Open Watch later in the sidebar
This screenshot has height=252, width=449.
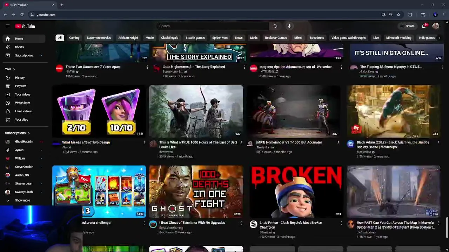(x=22, y=103)
